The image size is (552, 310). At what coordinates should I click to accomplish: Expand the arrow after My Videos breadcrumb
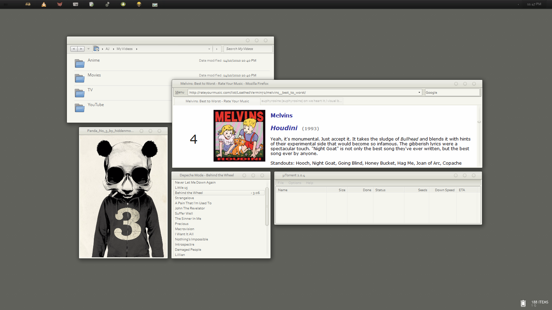click(x=137, y=49)
